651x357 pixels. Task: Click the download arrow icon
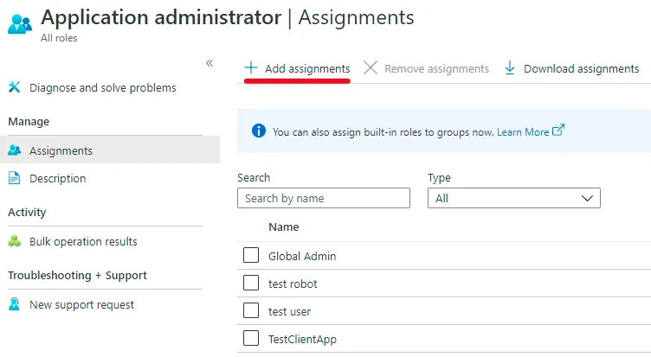coord(510,68)
